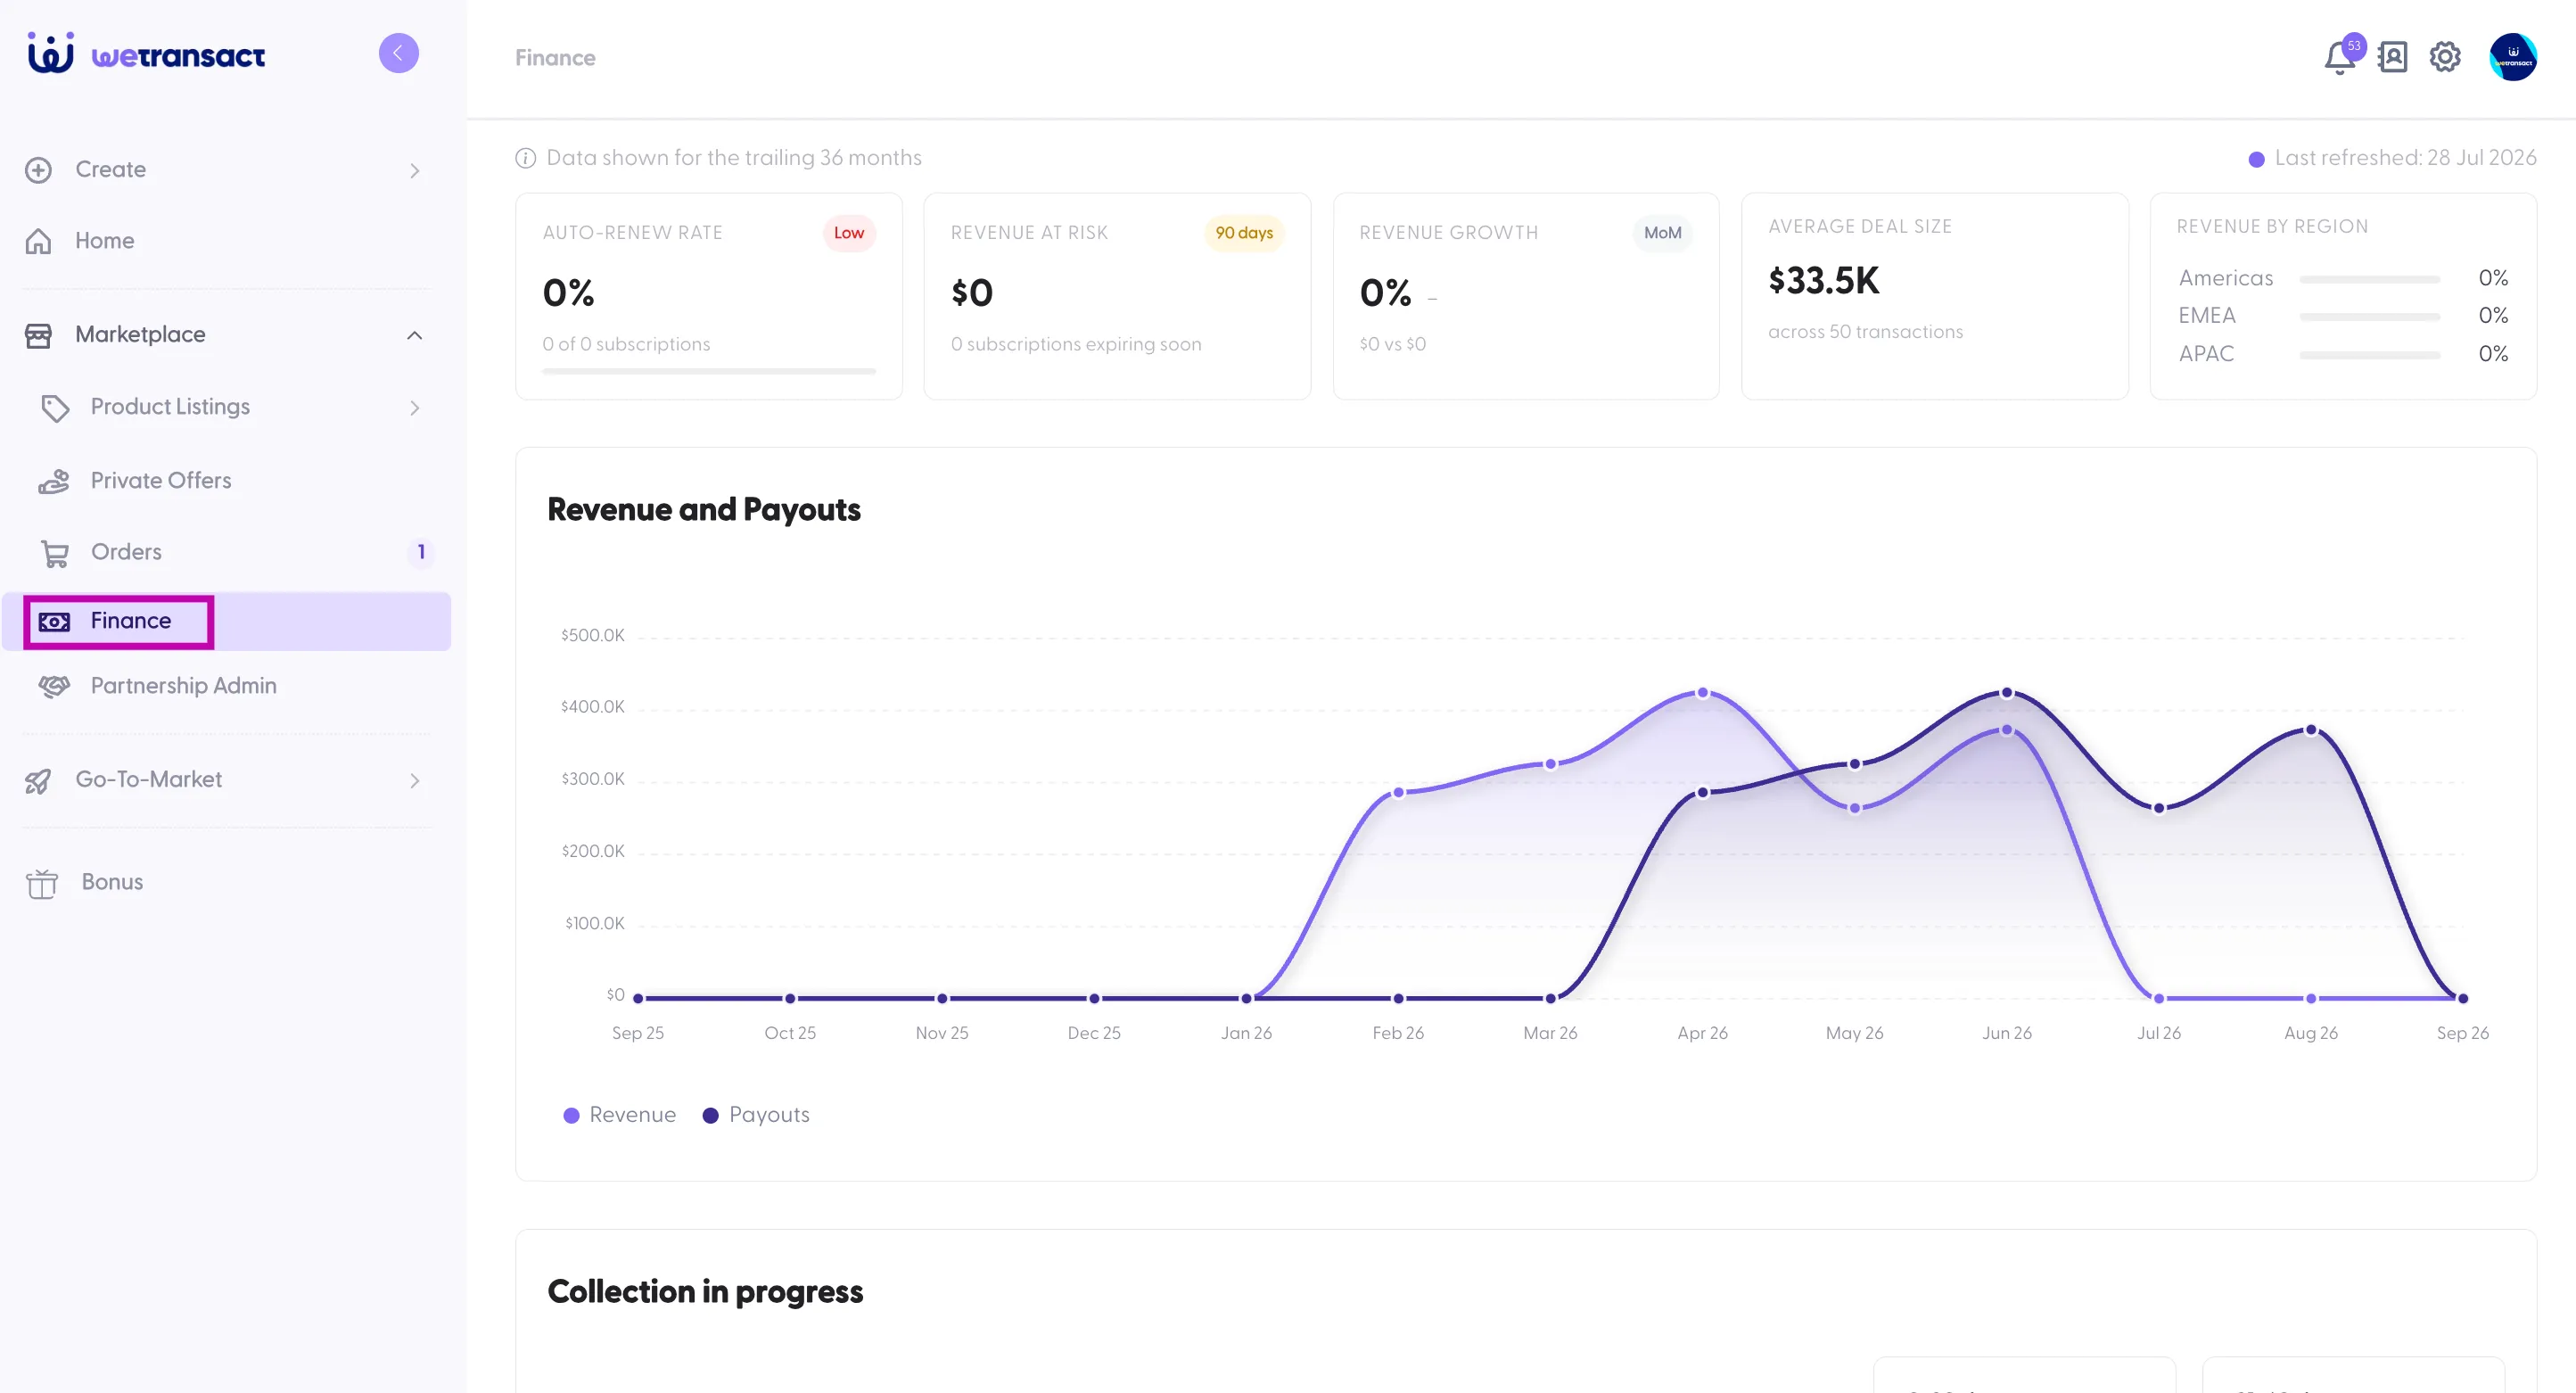Collapse the sidebar with the purple arrow button
This screenshot has width=2576, height=1393.
tap(398, 53)
